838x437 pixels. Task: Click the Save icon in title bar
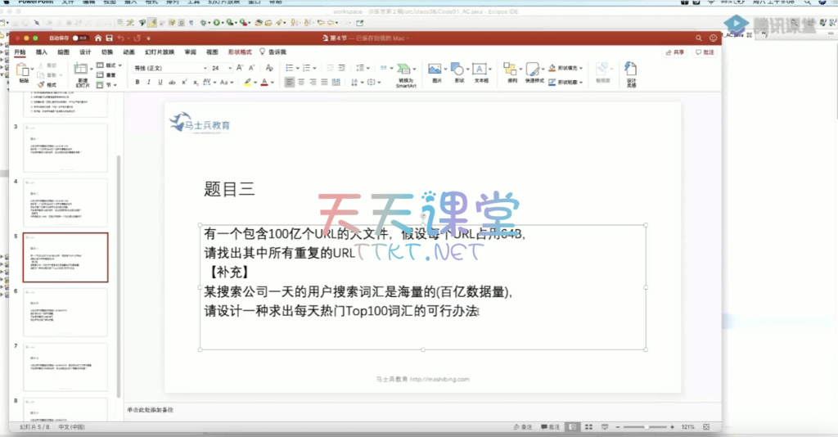pyautogui.click(x=109, y=38)
